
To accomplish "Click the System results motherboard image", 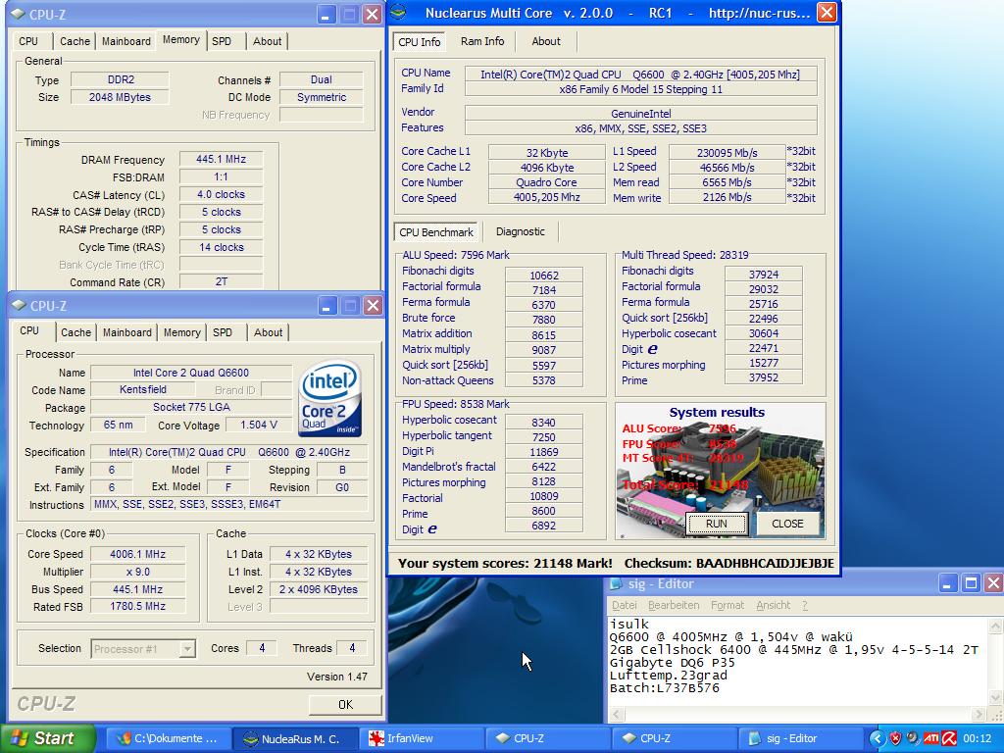I will (x=721, y=471).
